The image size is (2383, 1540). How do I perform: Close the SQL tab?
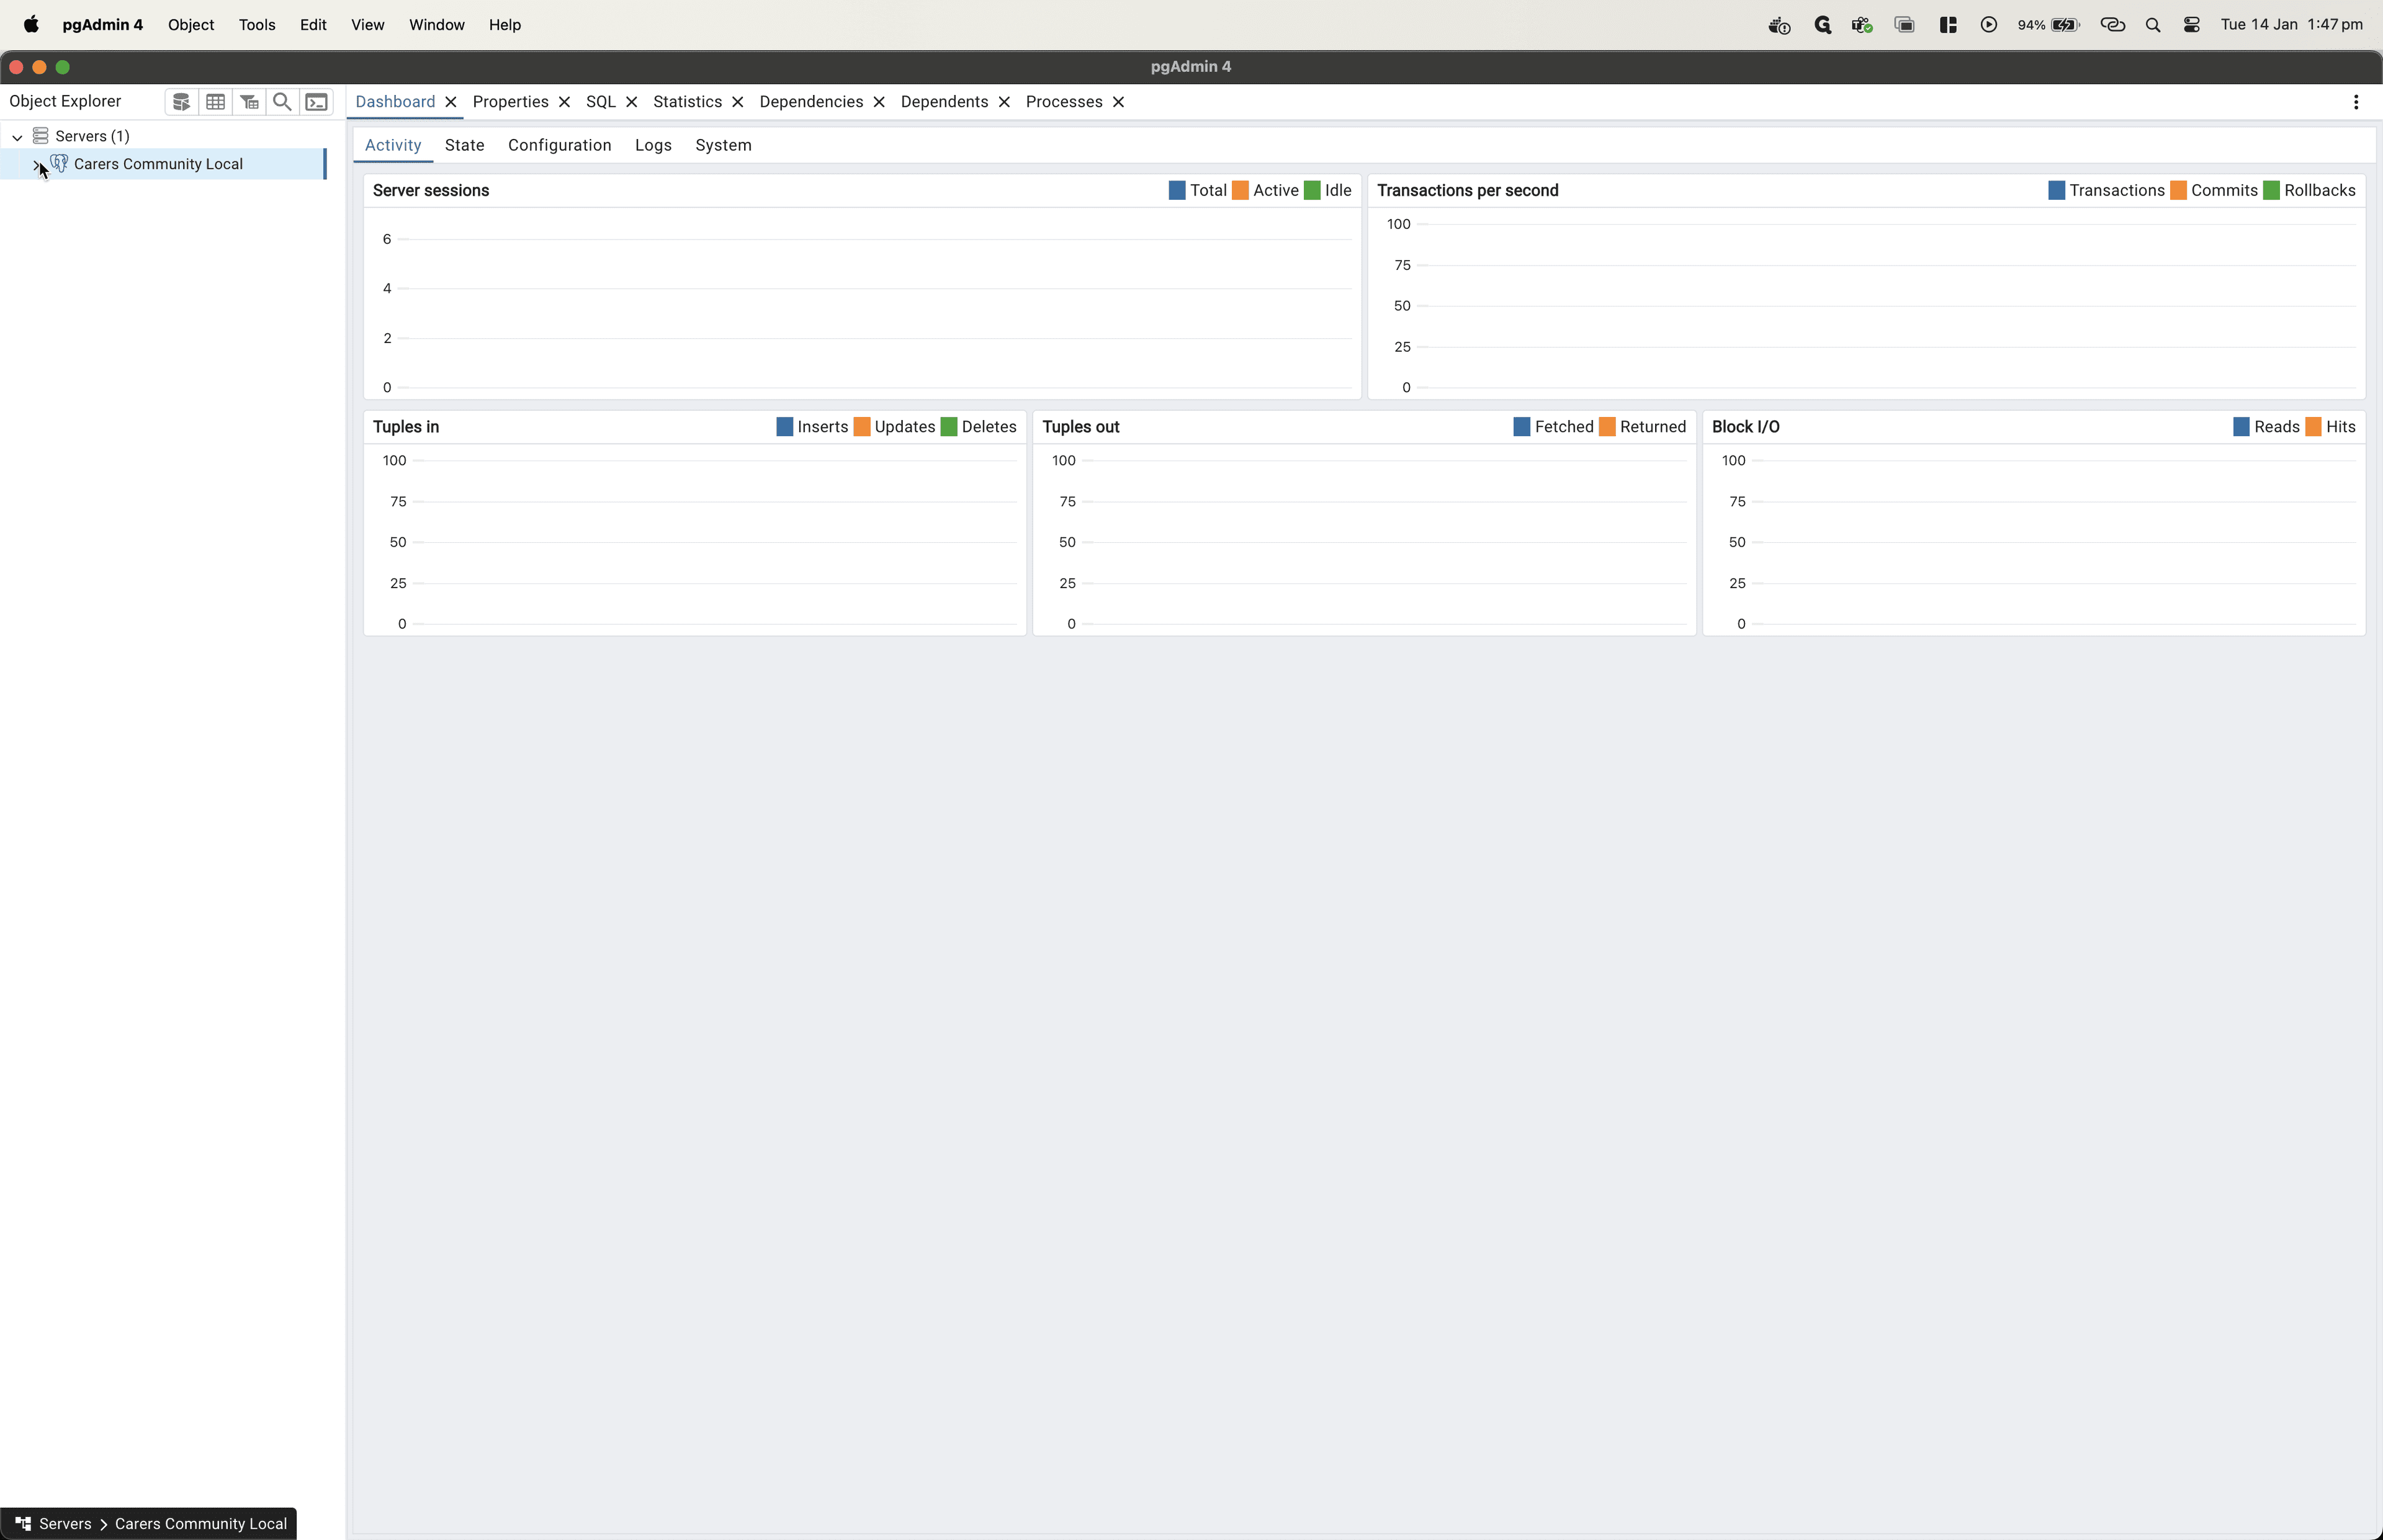pos(631,102)
